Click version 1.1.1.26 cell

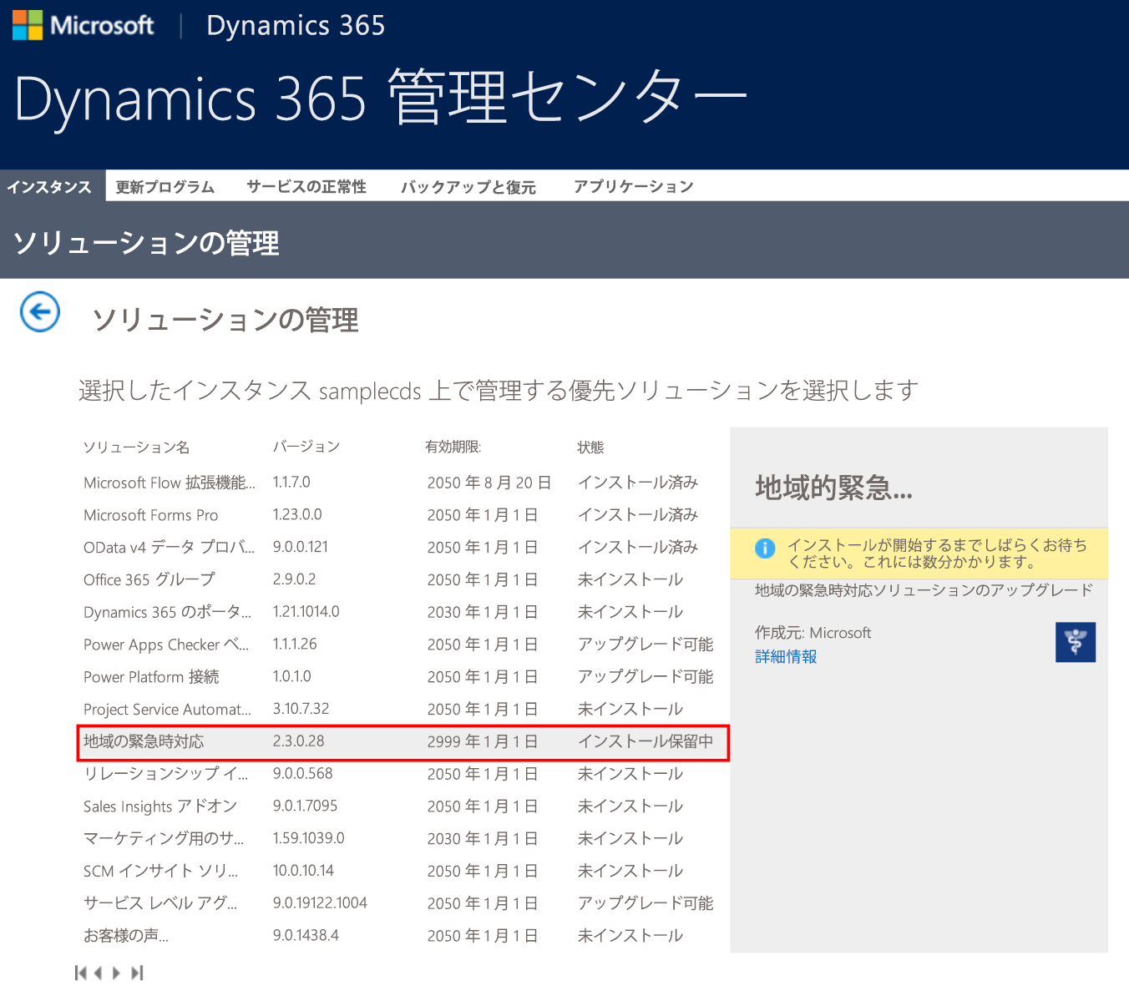pos(295,645)
